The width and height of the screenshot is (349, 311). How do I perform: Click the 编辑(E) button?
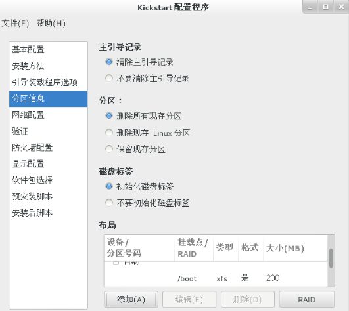189,299
